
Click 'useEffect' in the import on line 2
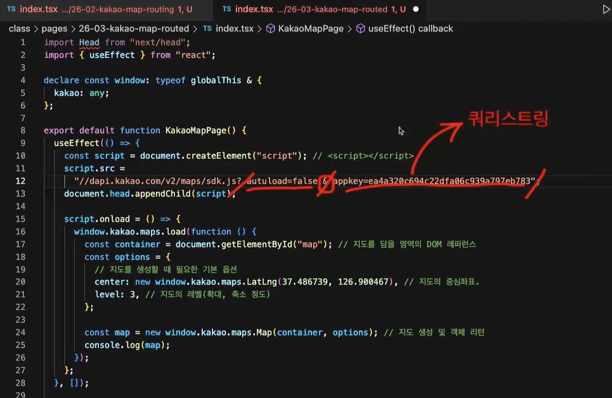(x=112, y=55)
